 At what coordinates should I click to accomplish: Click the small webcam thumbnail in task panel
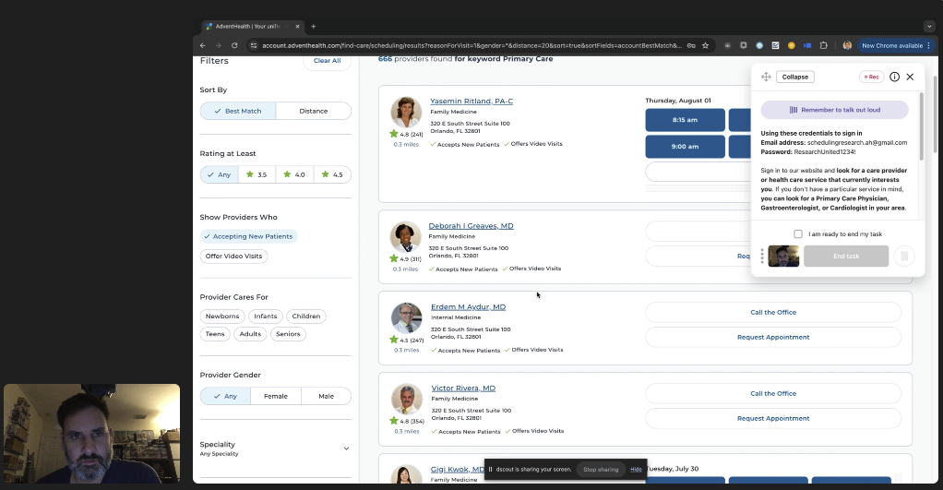(x=783, y=257)
